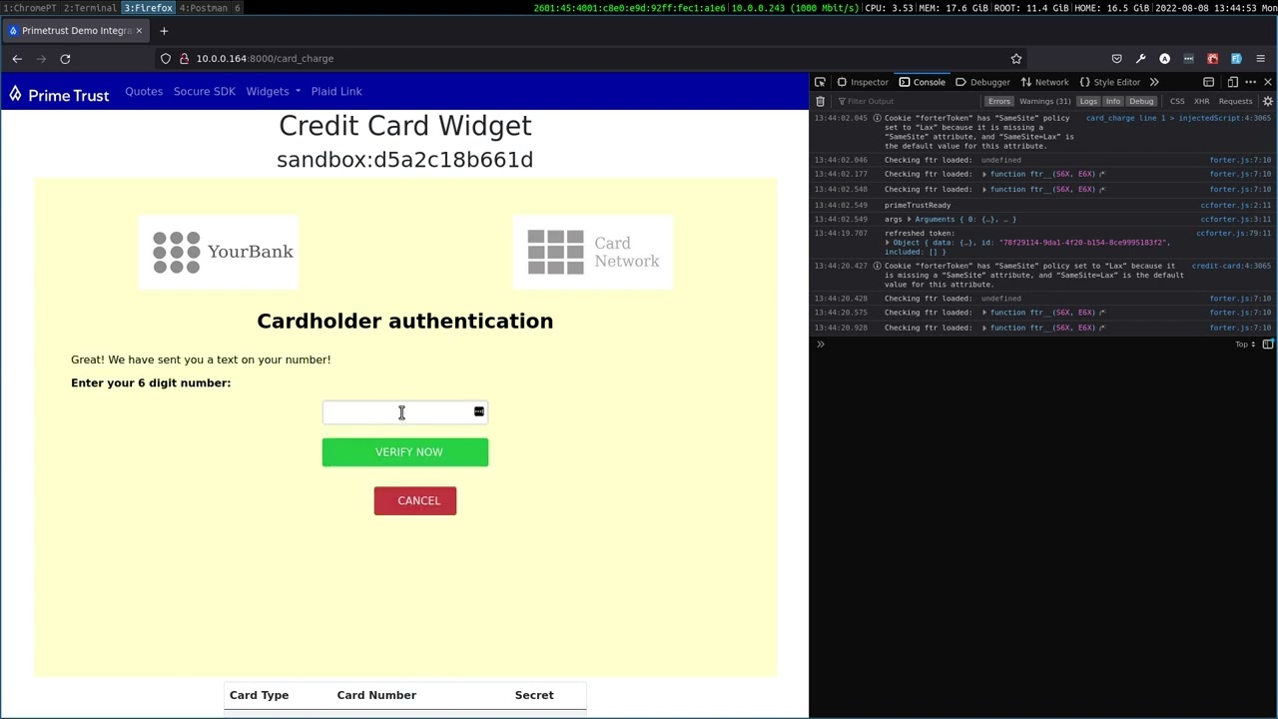Viewport: 1278px width, 719px height.
Task: Click the password manager icon in code field
Action: (x=479, y=411)
